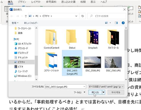
Task: Click the Back arrow in file dialog
Action: [12, 16]
